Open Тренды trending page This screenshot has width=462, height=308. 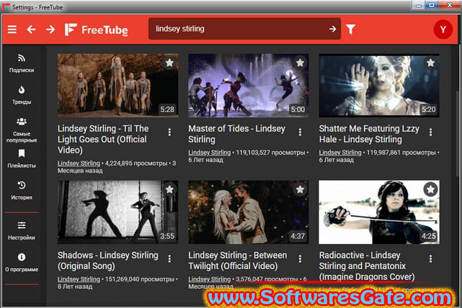22,95
